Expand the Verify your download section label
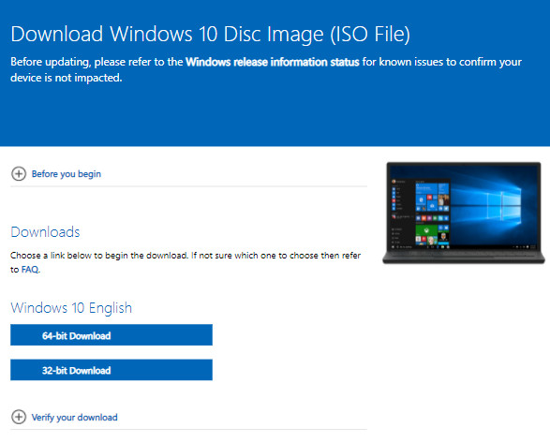This screenshot has height=442, width=550. 74,417
